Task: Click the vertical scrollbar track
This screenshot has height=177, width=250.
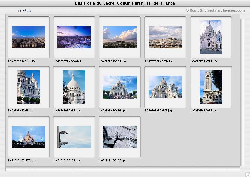Action: pos(242,93)
